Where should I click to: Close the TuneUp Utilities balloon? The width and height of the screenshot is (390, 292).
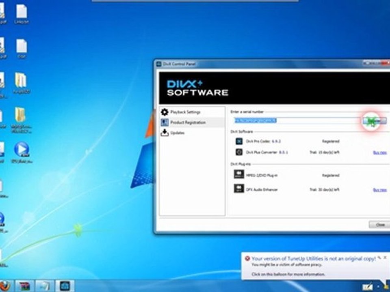tap(386, 258)
